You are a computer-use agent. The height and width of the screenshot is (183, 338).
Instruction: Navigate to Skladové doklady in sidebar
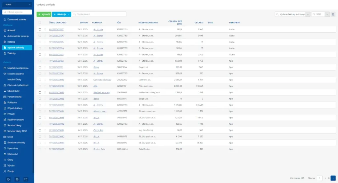16,142
